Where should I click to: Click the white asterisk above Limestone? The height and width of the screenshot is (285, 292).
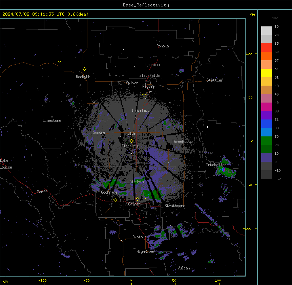click(x=52, y=117)
